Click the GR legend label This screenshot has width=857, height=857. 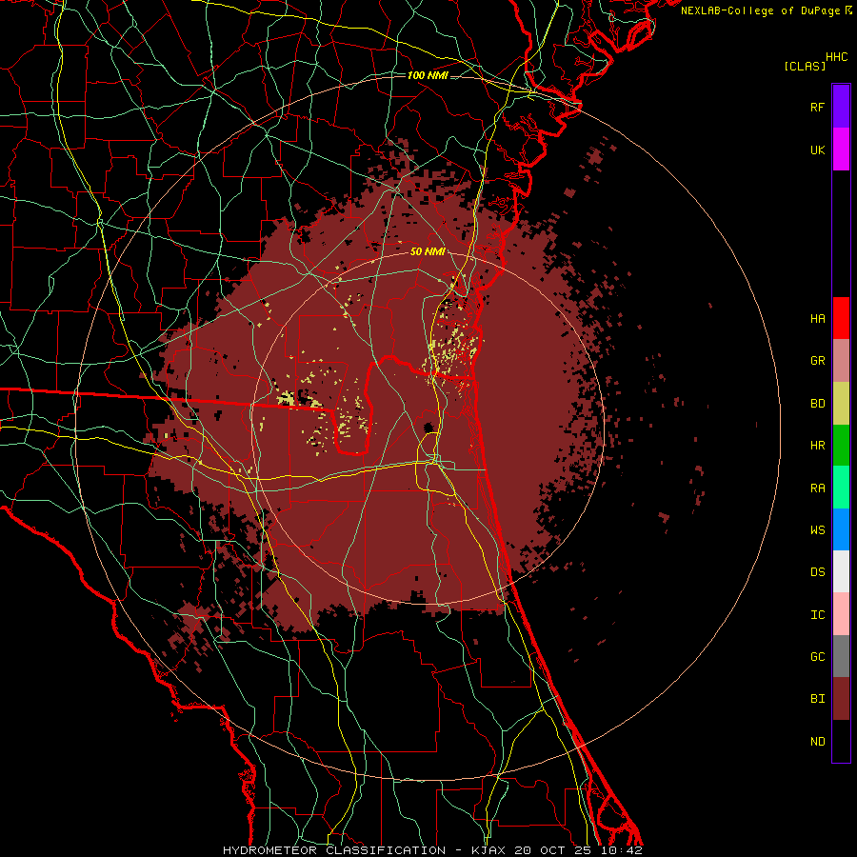click(817, 361)
